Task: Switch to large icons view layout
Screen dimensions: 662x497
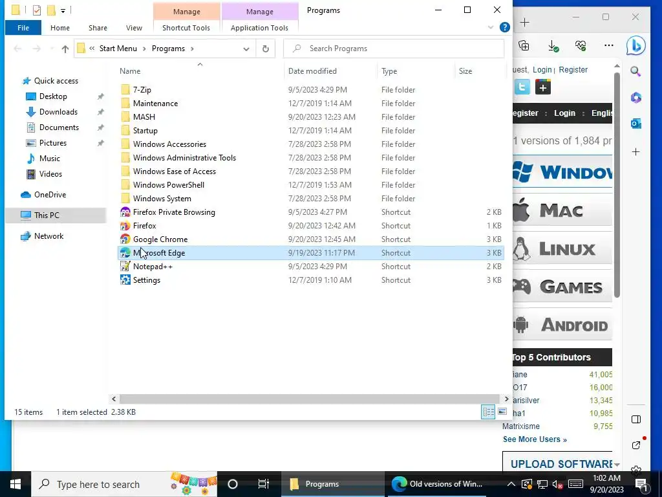Action: click(502, 412)
